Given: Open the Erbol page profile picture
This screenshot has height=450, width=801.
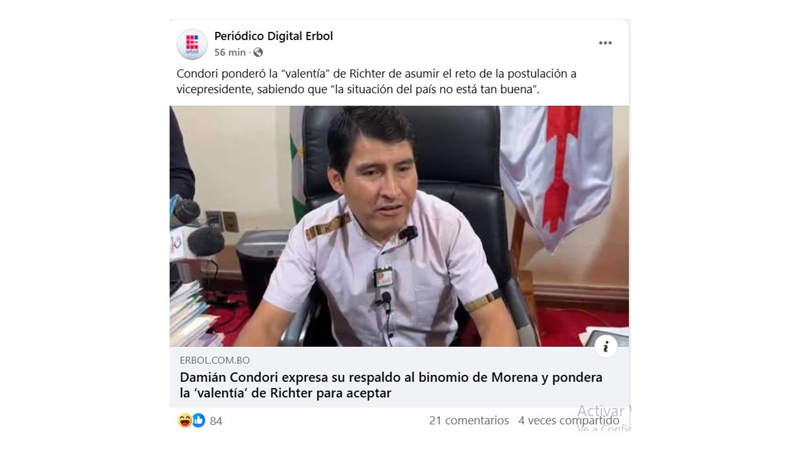Looking at the screenshot, I should point(191,44).
